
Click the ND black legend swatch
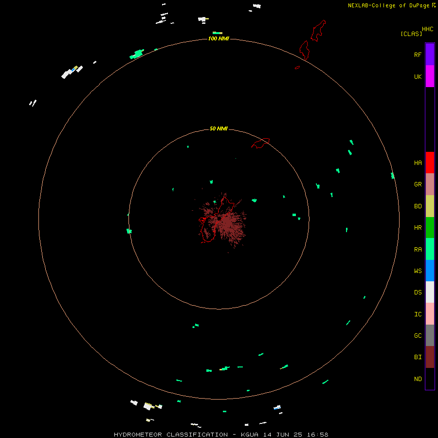(x=430, y=379)
